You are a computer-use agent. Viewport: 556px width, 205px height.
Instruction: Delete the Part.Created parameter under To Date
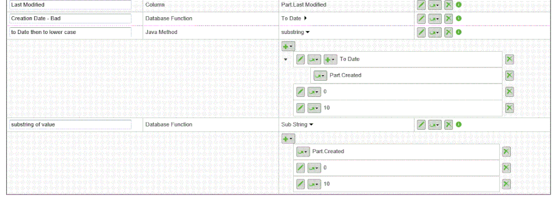[x=509, y=76]
